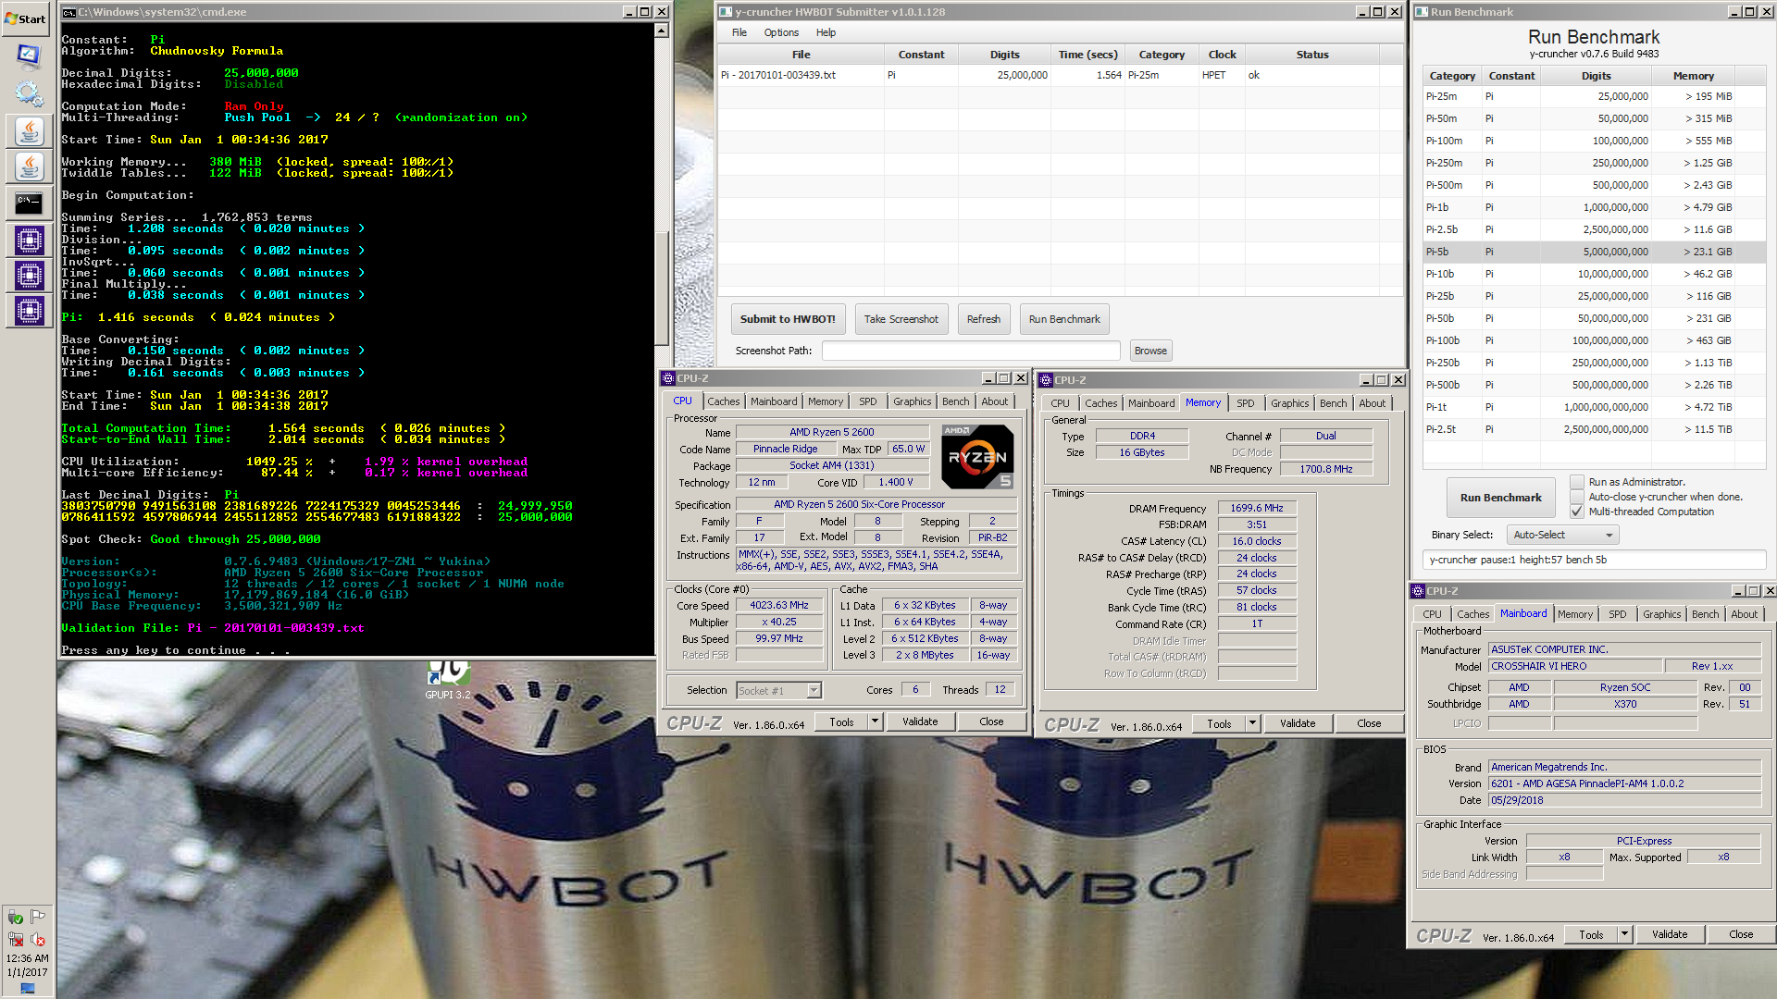Click the disconnected network tray icon

click(x=16, y=939)
